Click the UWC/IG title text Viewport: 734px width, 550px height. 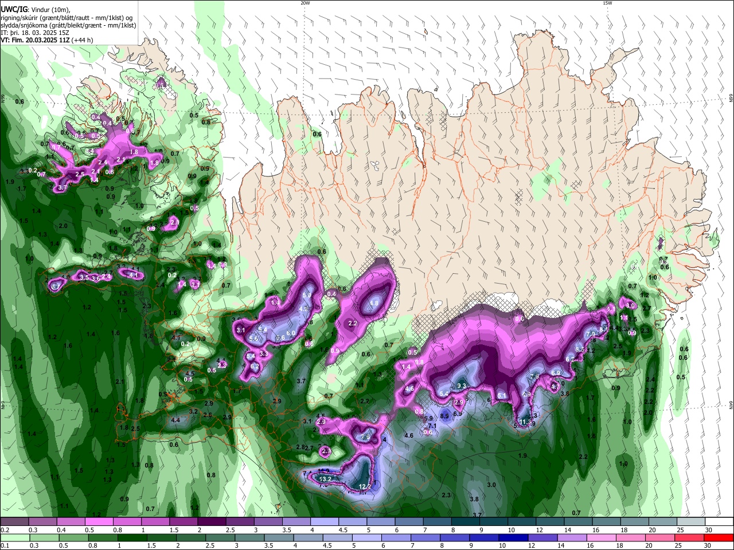pos(14,9)
